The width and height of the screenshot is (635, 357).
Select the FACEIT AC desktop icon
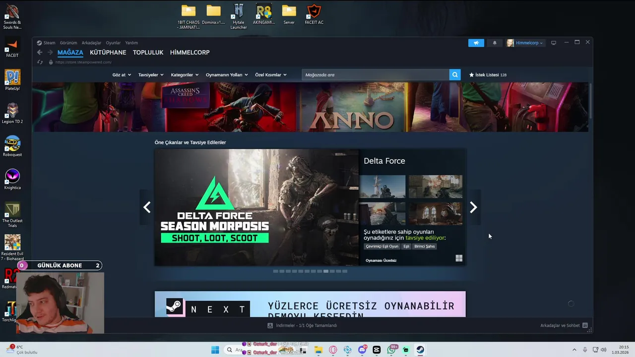314,14
